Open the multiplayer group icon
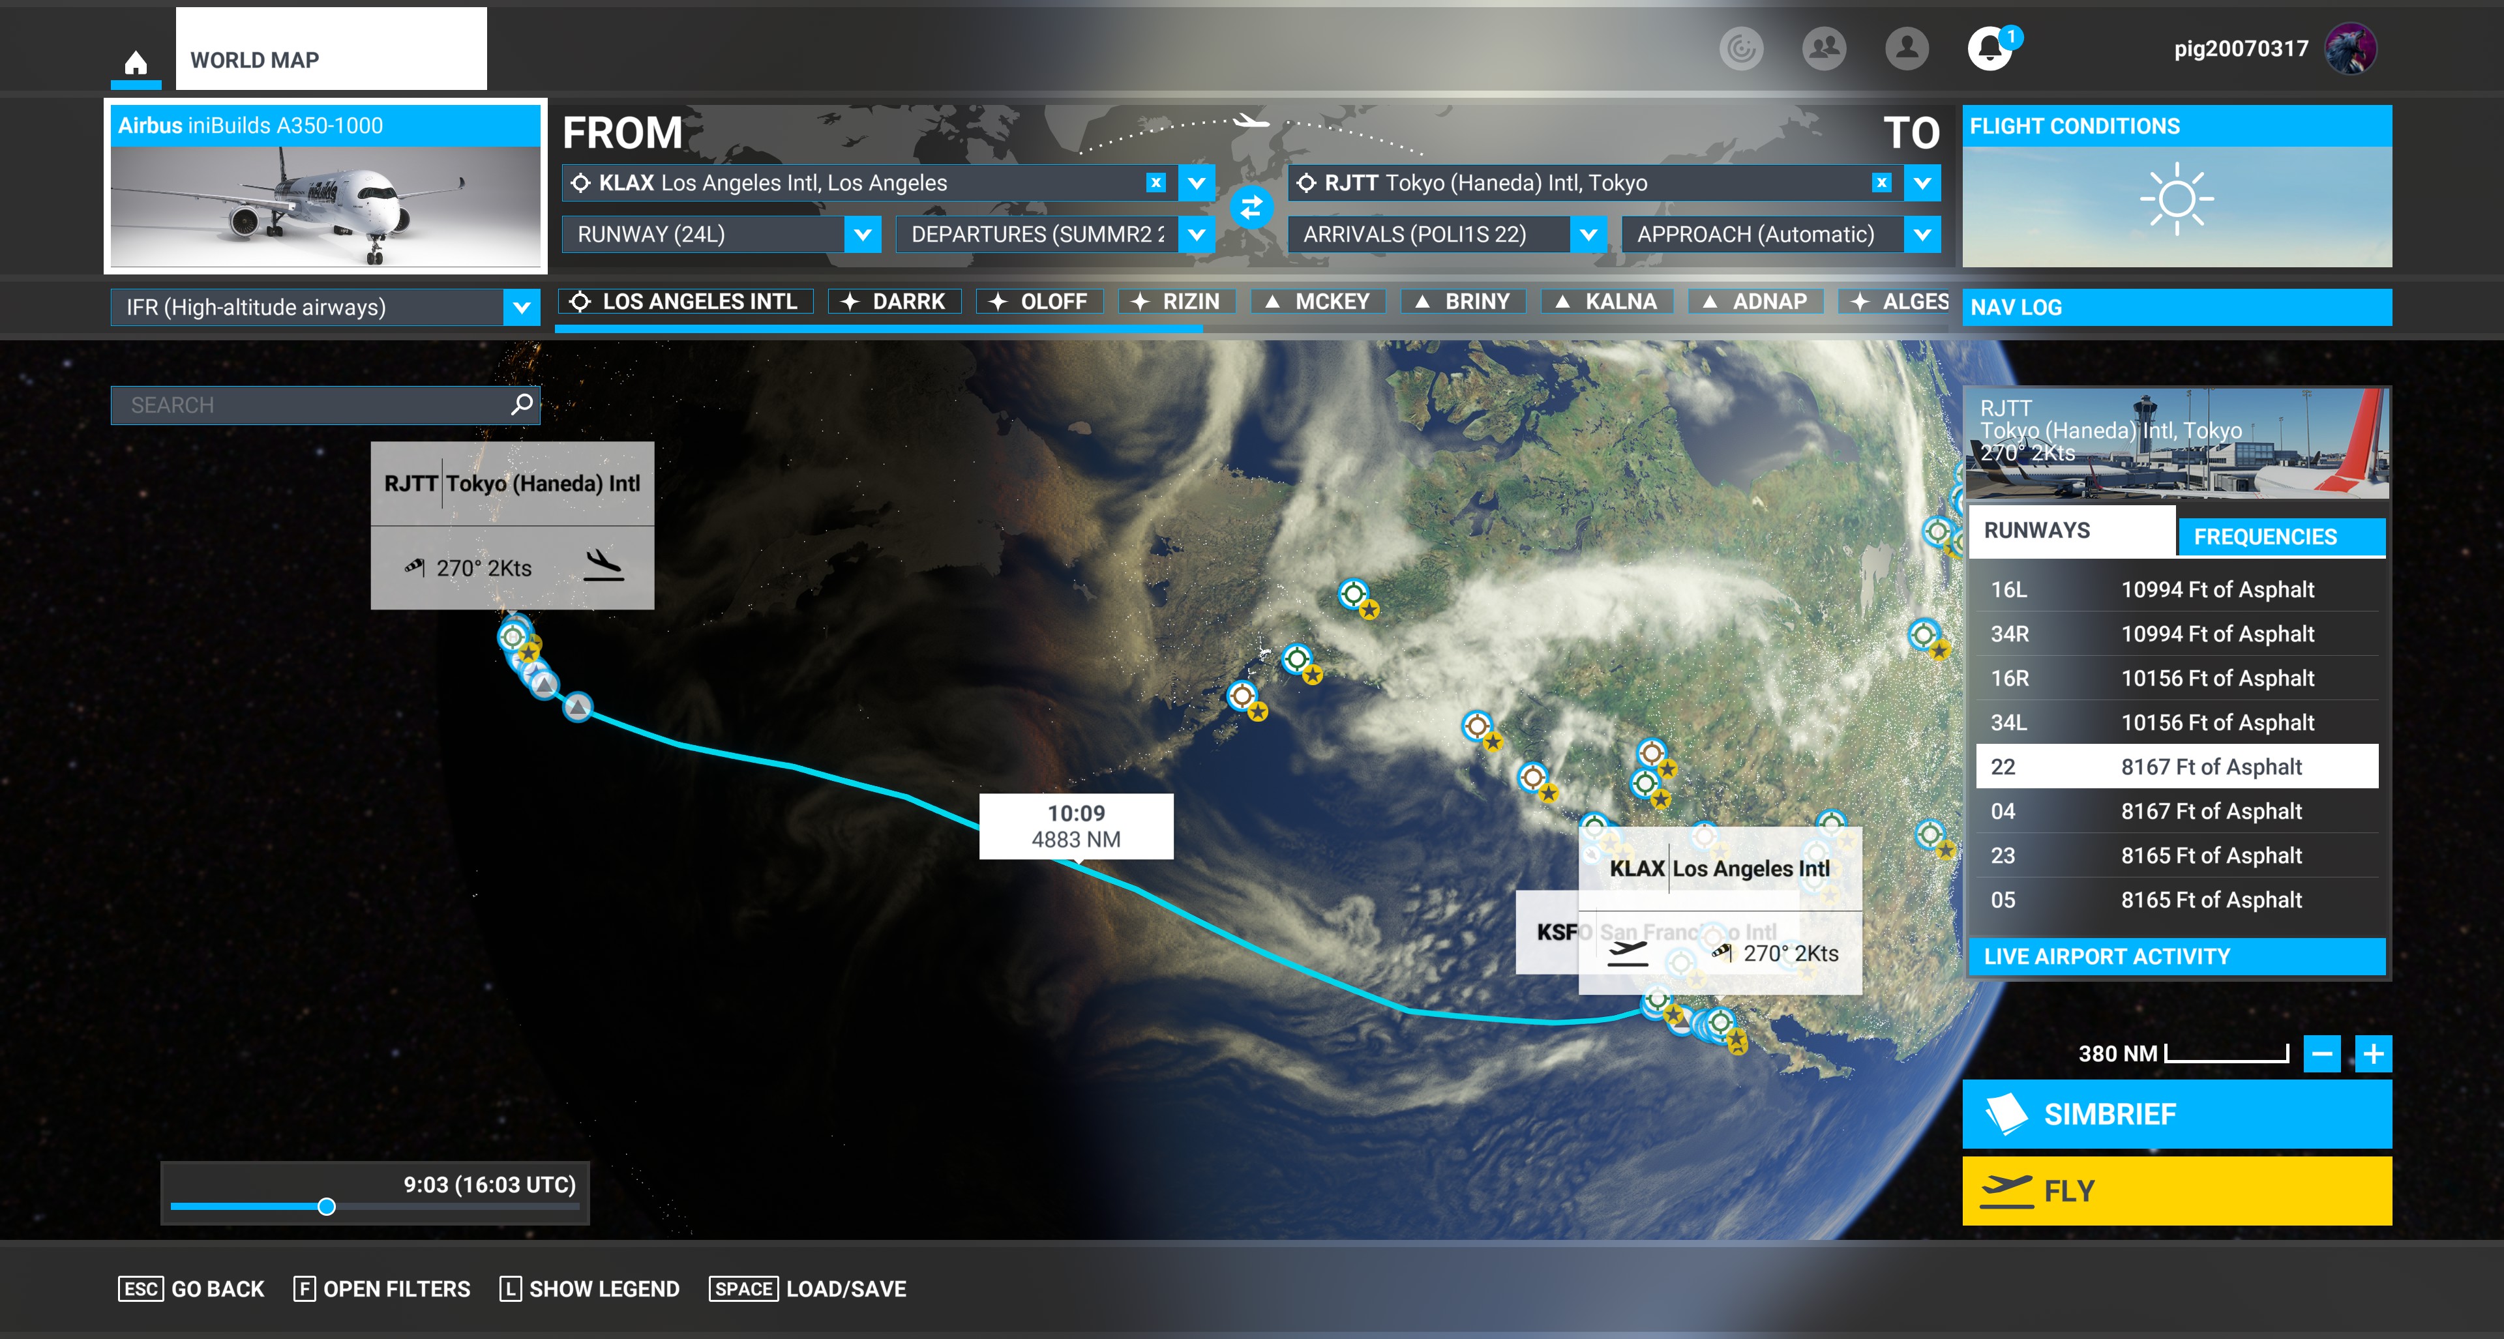This screenshot has height=1339, width=2504. click(1824, 48)
